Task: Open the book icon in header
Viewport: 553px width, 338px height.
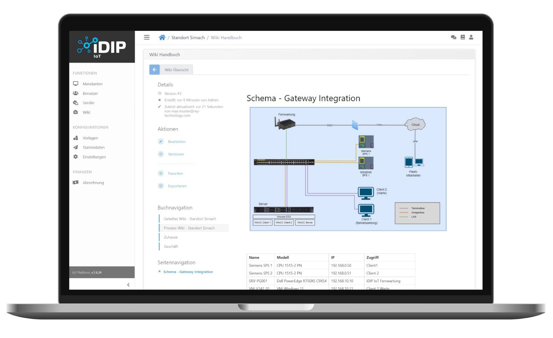Action: 463,37
